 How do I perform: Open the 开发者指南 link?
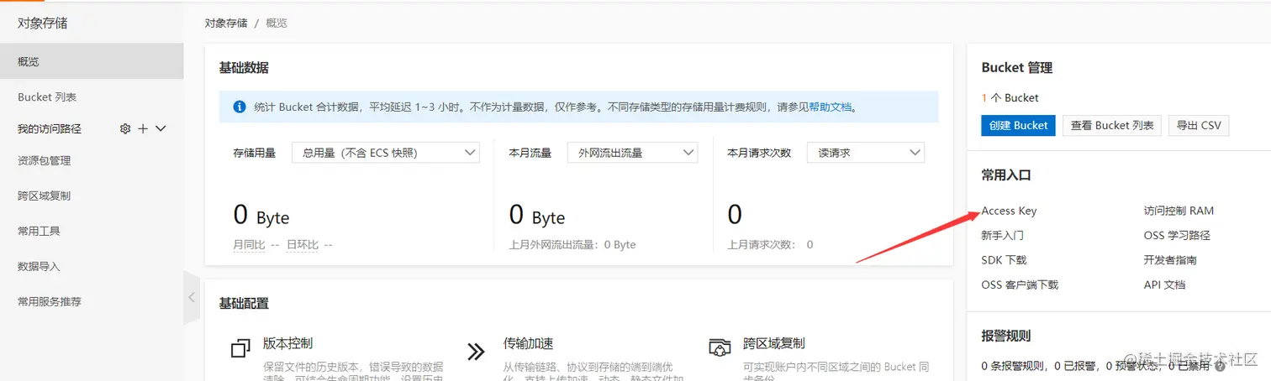(1170, 260)
